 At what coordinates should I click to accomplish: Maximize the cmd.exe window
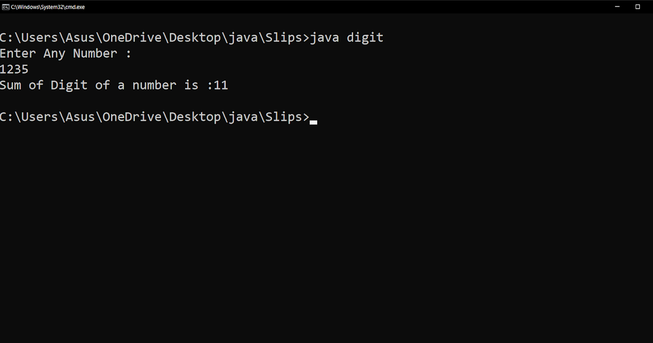pos(638,7)
